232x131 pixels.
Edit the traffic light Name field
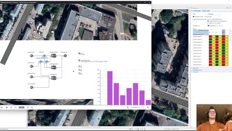click(x=214, y=14)
